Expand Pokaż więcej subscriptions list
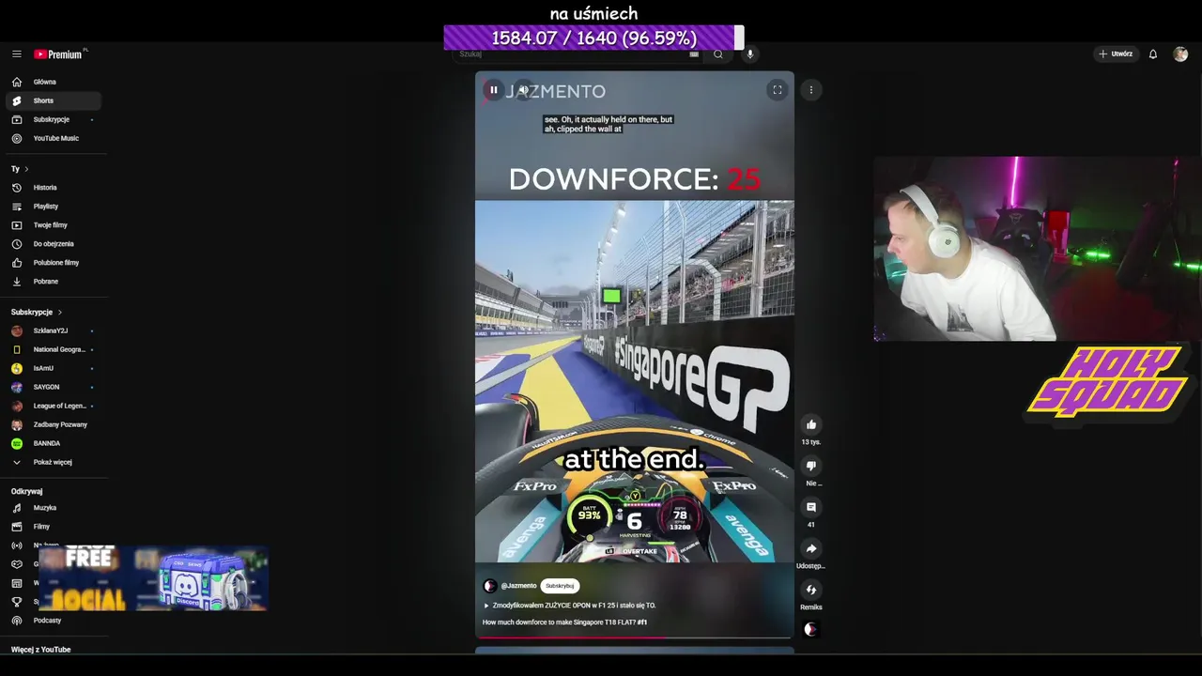 click(x=53, y=462)
